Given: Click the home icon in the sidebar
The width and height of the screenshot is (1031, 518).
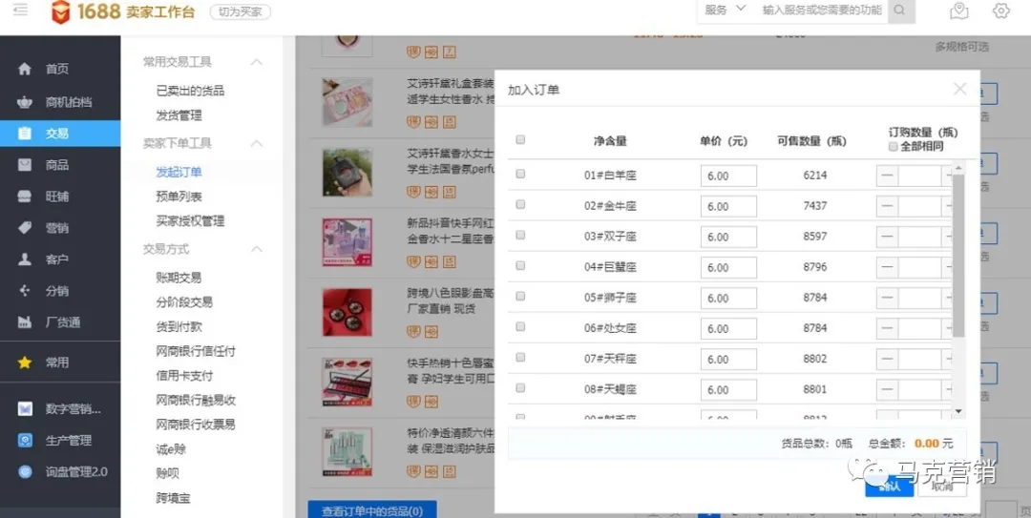Looking at the screenshot, I should [25, 70].
